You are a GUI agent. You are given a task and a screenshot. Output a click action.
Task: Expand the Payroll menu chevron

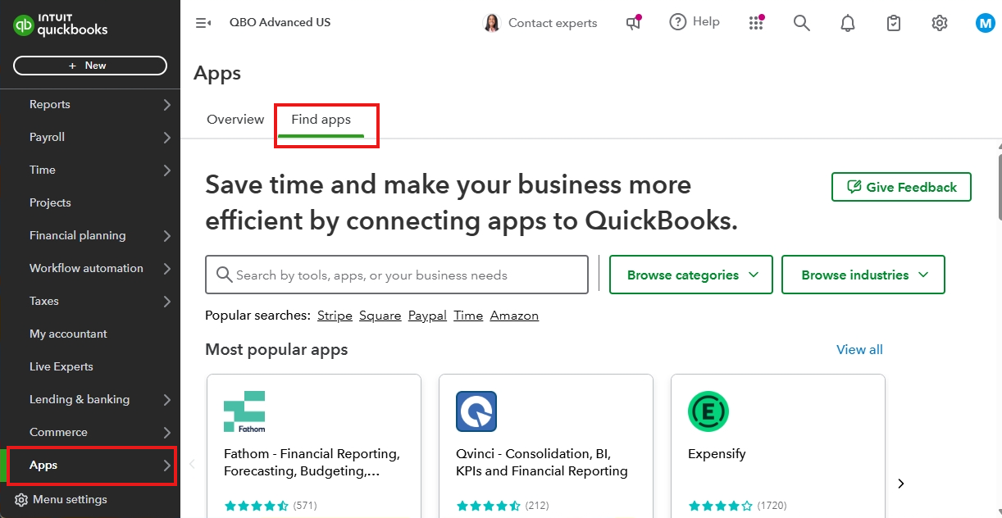[x=166, y=137]
